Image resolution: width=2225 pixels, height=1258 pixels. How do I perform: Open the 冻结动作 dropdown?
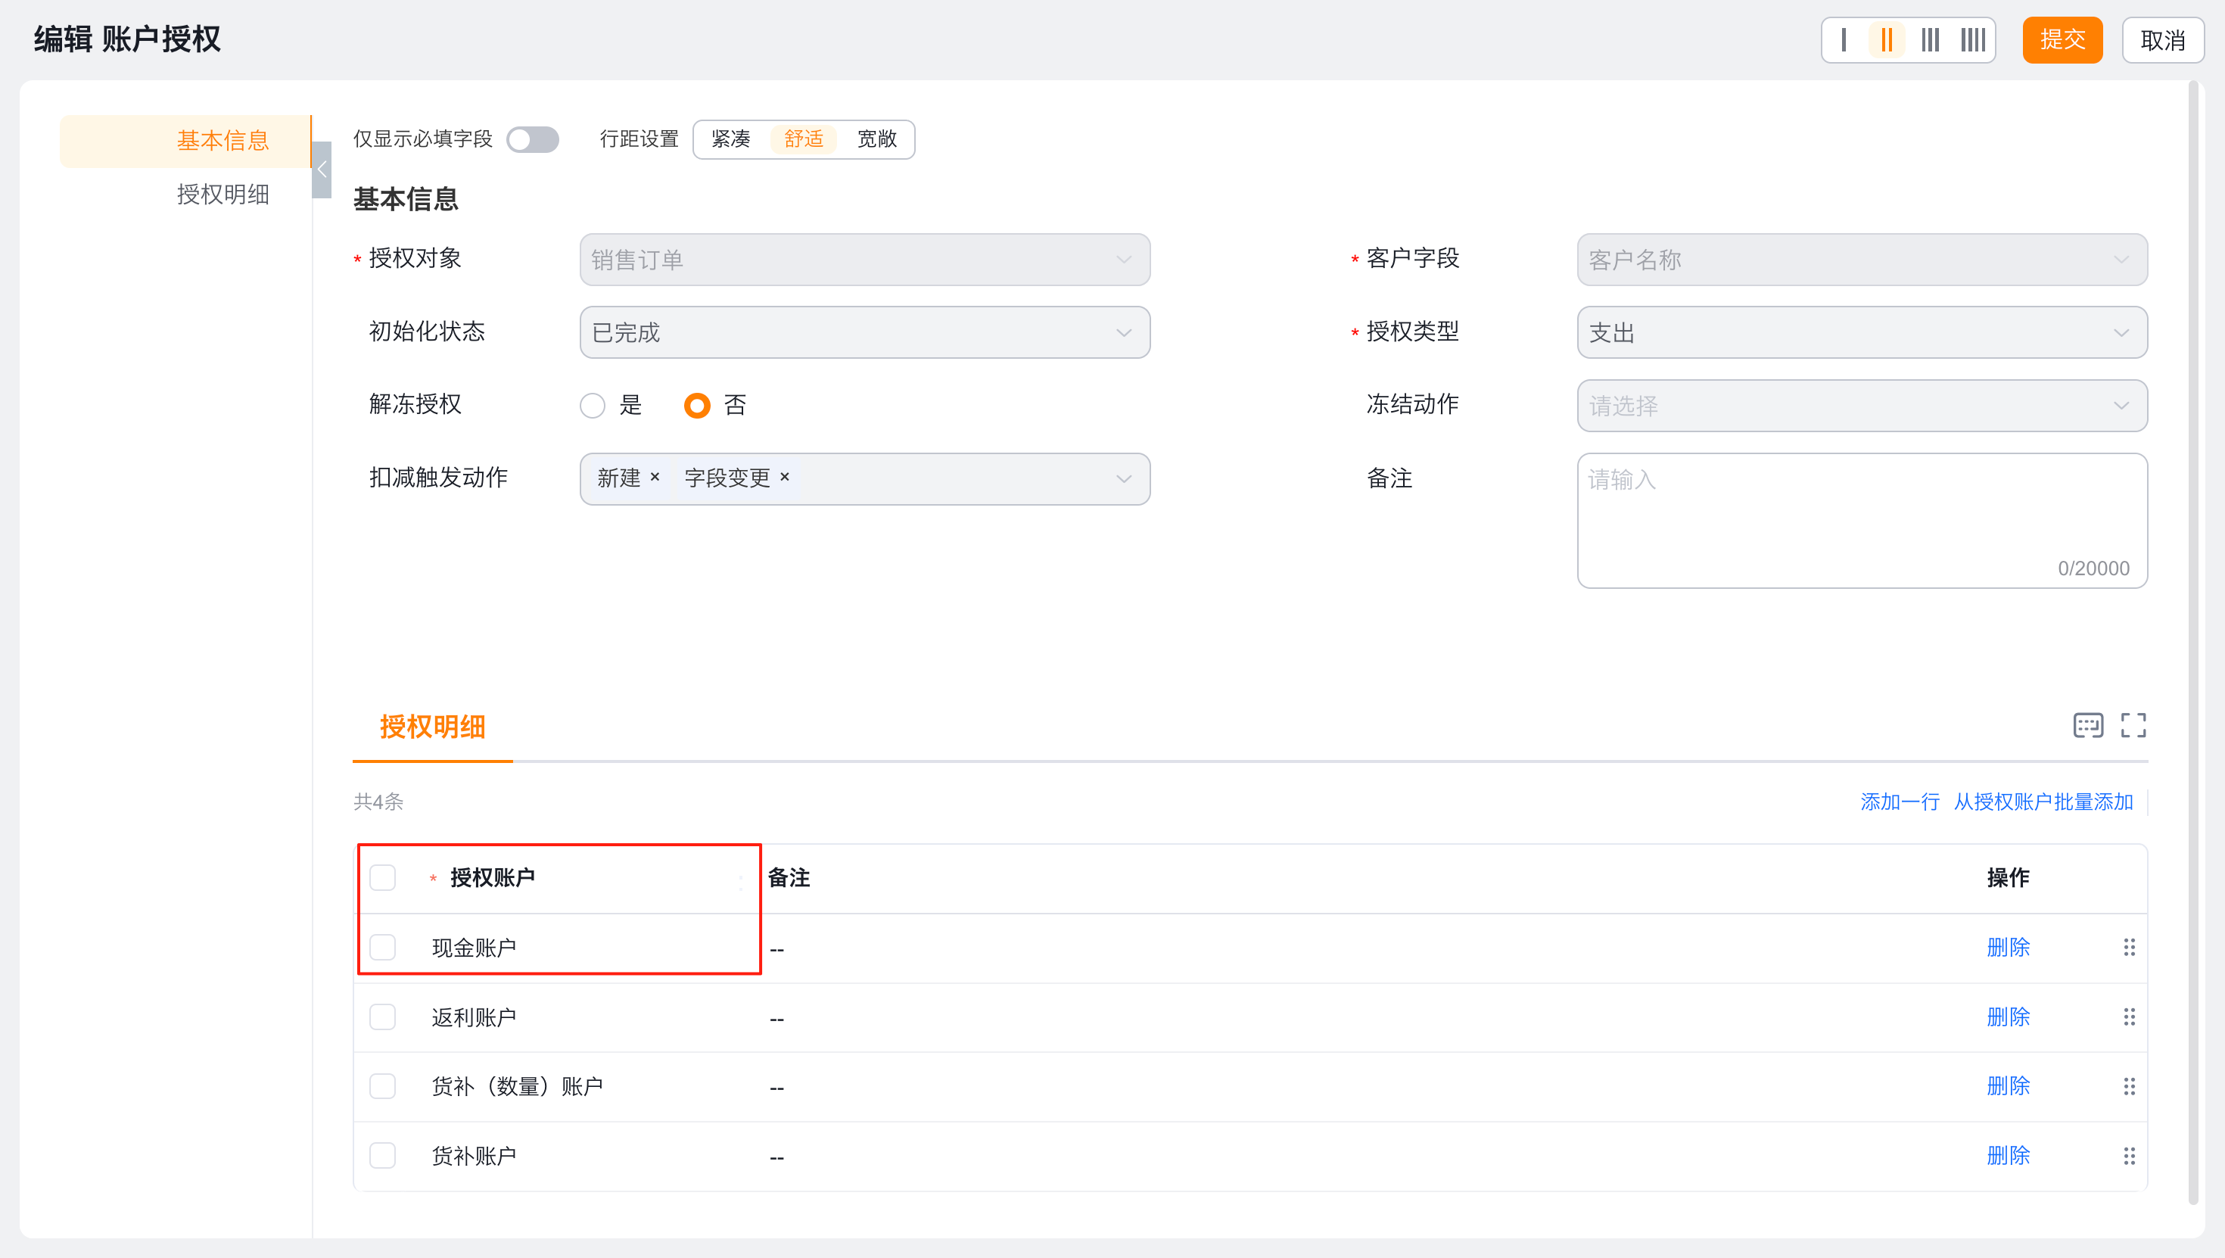pos(1862,406)
